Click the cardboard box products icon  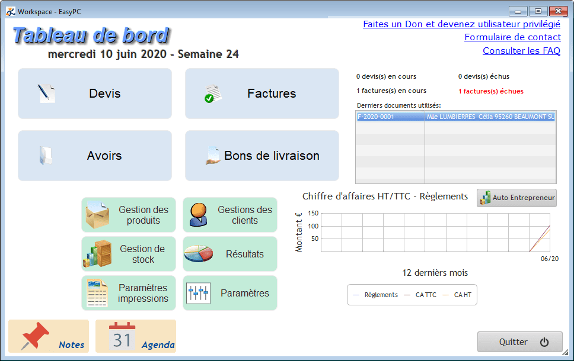click(97, 215)
